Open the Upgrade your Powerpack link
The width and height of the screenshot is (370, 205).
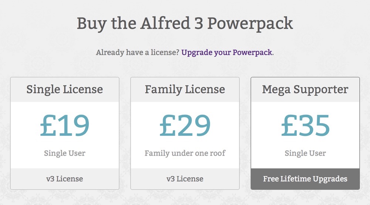tap(226, 52)
